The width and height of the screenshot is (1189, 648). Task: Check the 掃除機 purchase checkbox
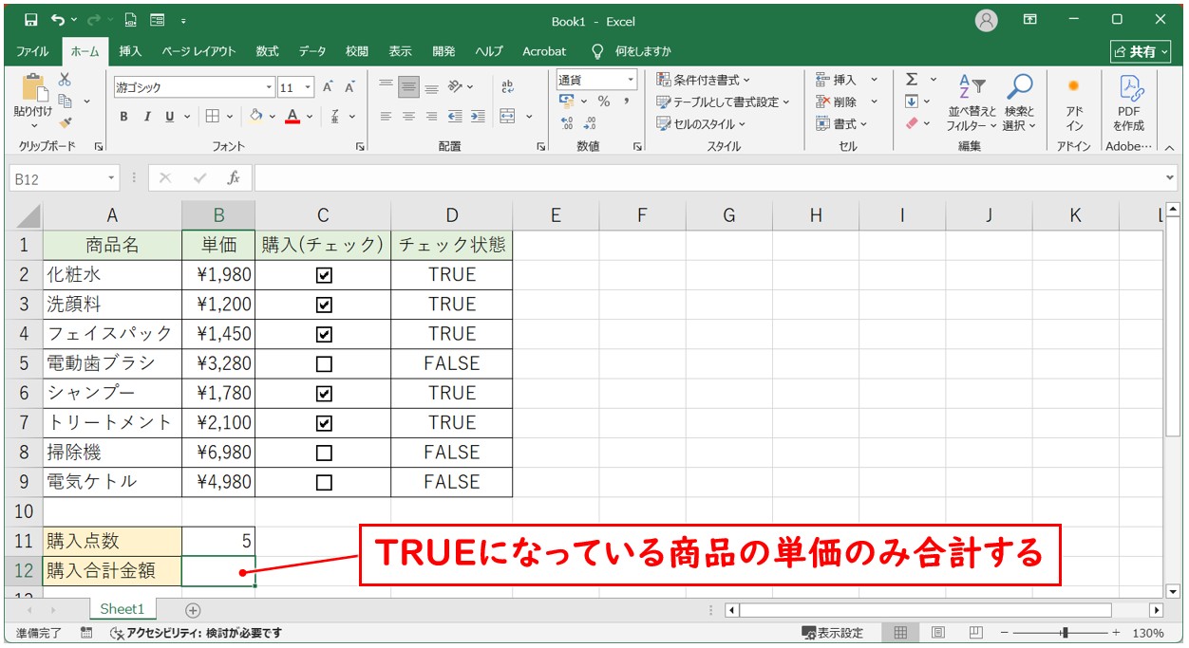click(324, 453)
